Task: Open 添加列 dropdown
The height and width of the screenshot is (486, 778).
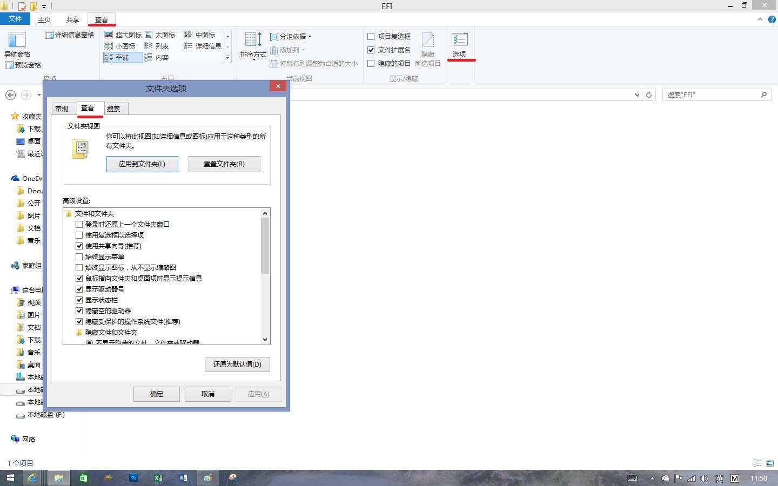Action: [x=287, y=50]
